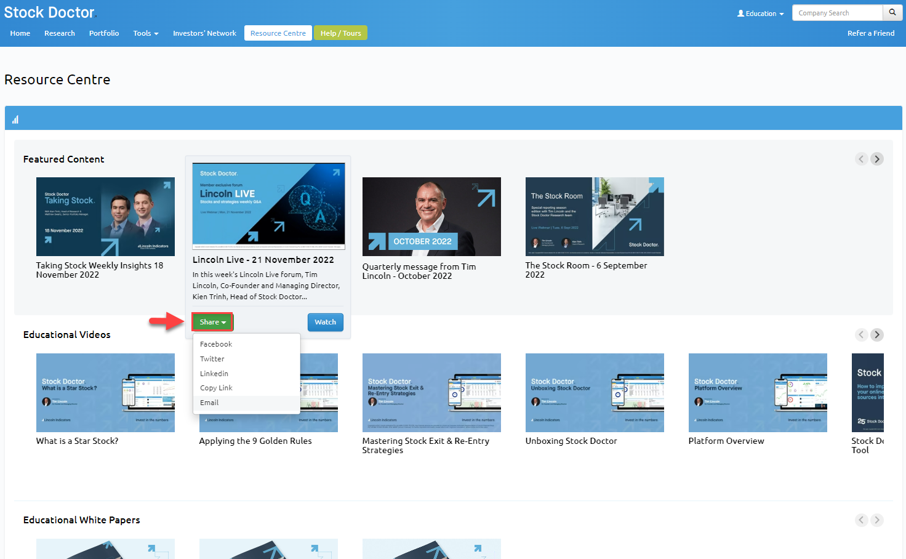906x559 pixels.
Task: Click previous arrow in Educational Videos
Action: [x=861, y=335]
